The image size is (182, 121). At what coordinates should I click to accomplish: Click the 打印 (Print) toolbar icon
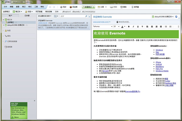[113, 7]
